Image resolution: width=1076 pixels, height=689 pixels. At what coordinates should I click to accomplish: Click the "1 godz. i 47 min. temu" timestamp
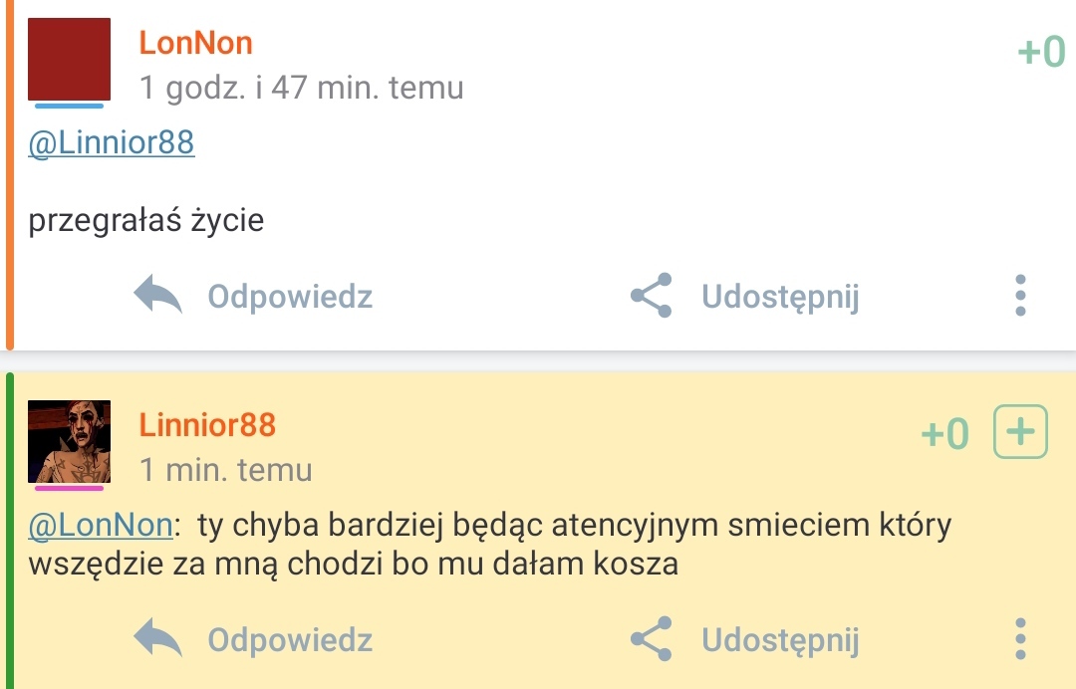coord(301,89)
